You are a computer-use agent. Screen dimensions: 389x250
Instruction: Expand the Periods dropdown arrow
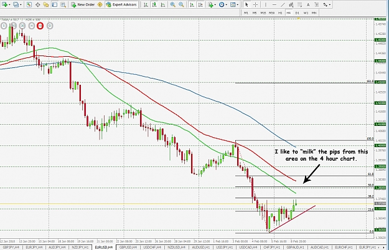[x=227, y=5]
